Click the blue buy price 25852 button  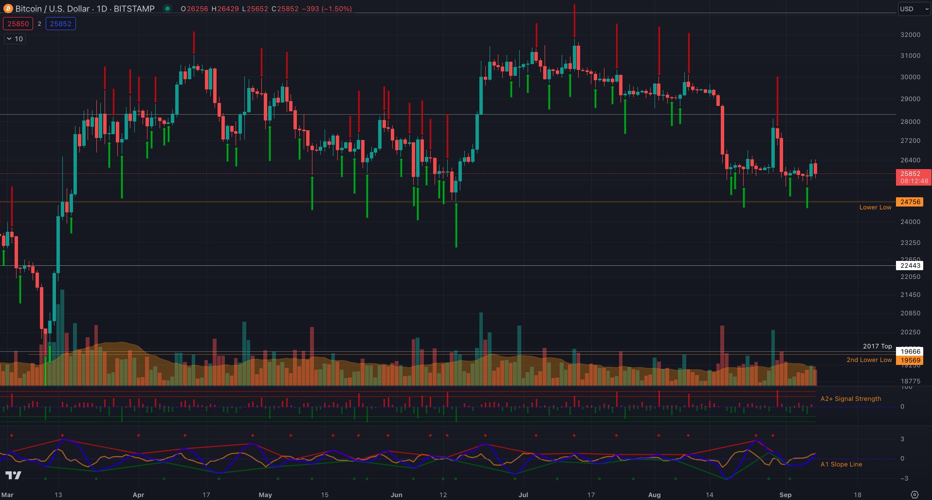click(60, 24)
